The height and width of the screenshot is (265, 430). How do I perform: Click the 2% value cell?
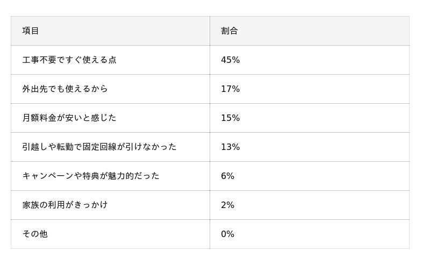[227, 205]
